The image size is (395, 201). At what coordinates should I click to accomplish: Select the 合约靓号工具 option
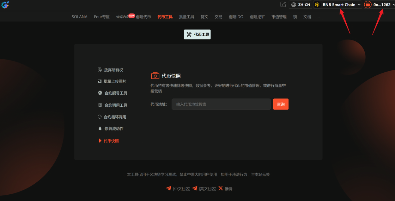[115, 93]
